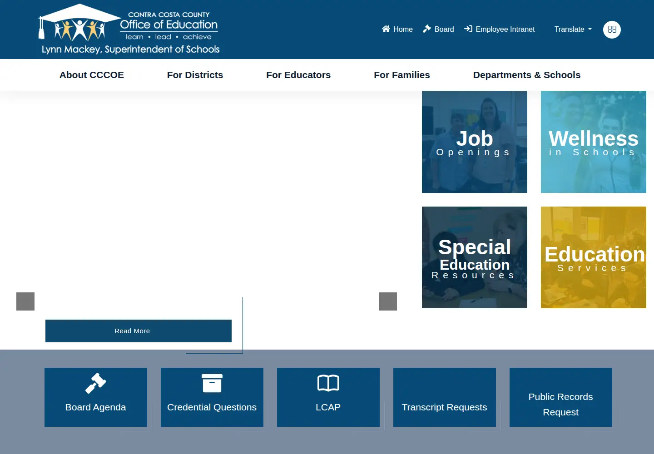654x454 pixels.
Task: Open the Departments & Schools menu
Action: (x=527, y=75)
